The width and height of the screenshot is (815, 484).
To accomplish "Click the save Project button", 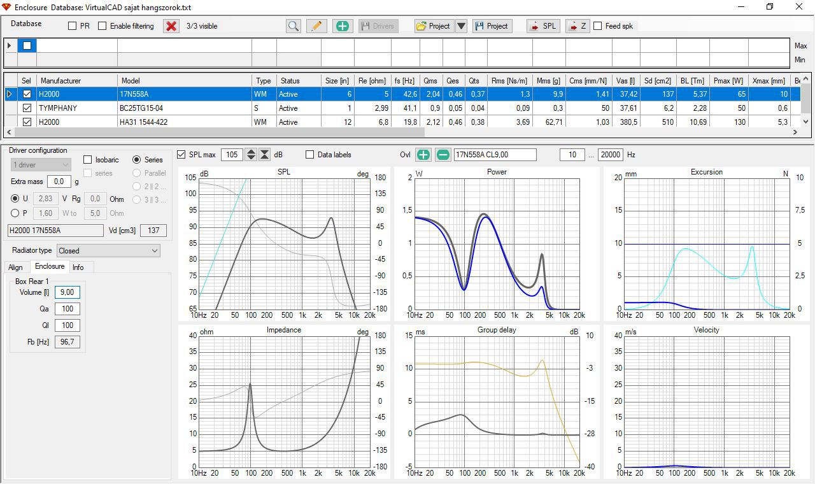I will pos(492,26).
